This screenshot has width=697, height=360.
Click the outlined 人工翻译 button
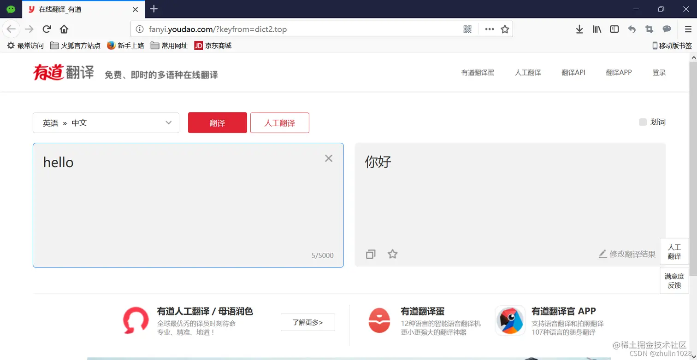(x=280, y=123)
